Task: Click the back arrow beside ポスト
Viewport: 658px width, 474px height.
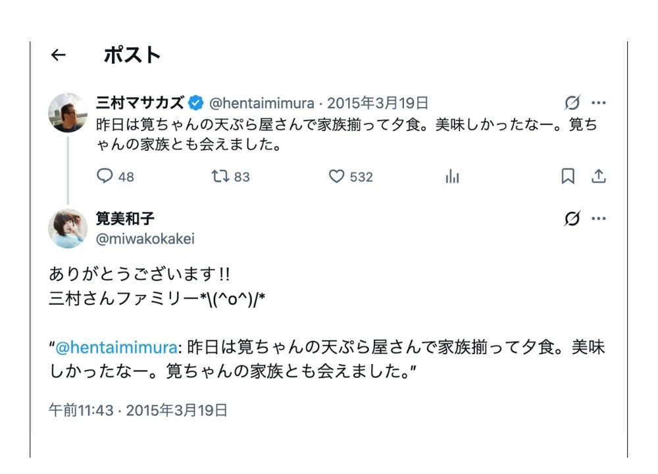Action: coord(59,55)
